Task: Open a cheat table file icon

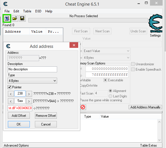Action: point(15,18)
